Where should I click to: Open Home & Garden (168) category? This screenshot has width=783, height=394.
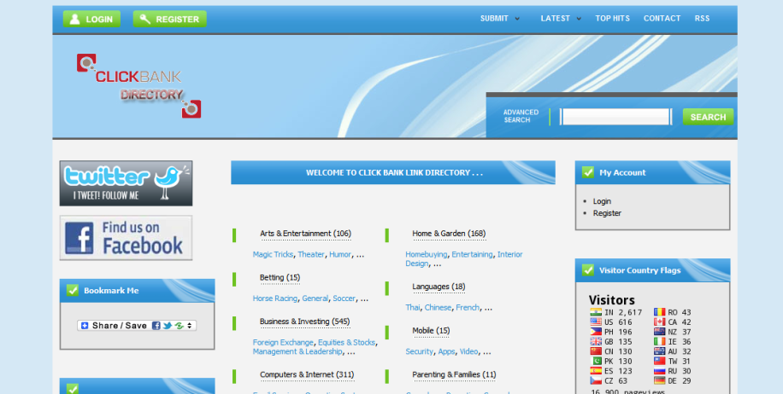click(449, 234)
